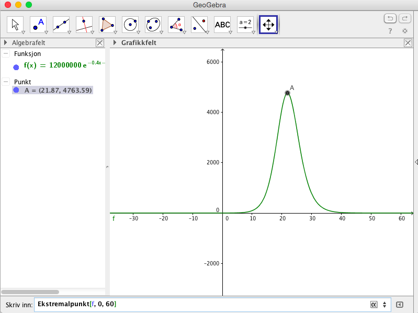Viewport: 418px width, 313px height.
Task: Open the Move tool dropdown arrow
Action: (x=23, y=32)
